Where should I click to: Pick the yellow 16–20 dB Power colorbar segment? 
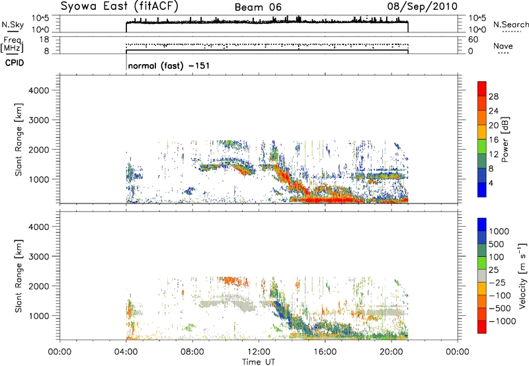482,132
